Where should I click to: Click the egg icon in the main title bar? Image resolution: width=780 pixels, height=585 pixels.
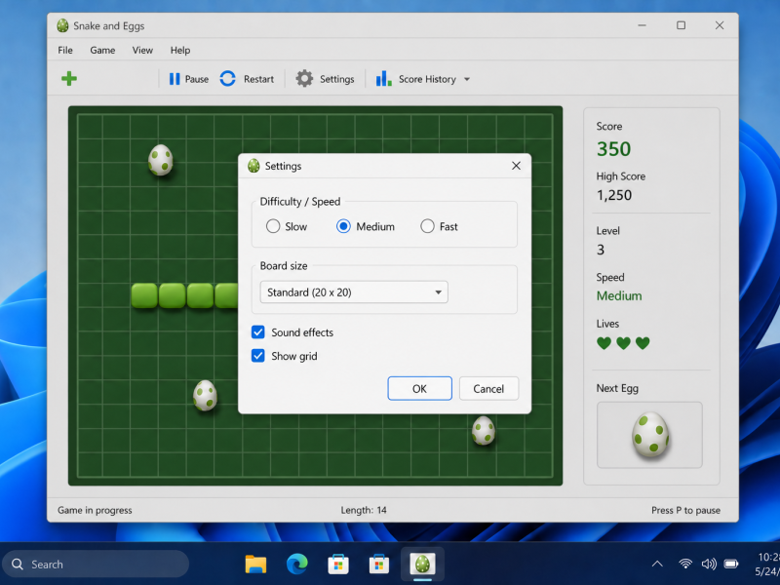click(x=62, y=25)
